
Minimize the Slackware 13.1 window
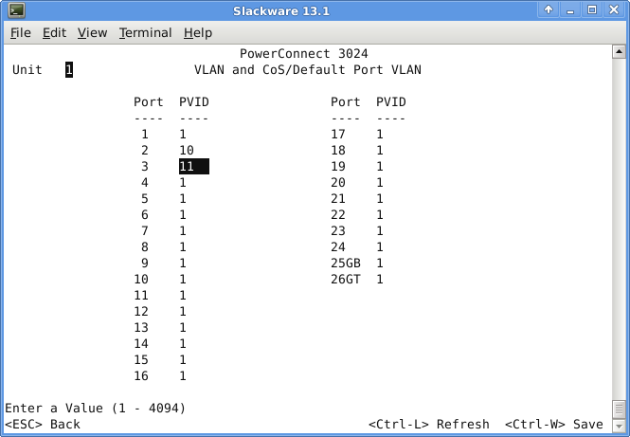pos(571,10)
